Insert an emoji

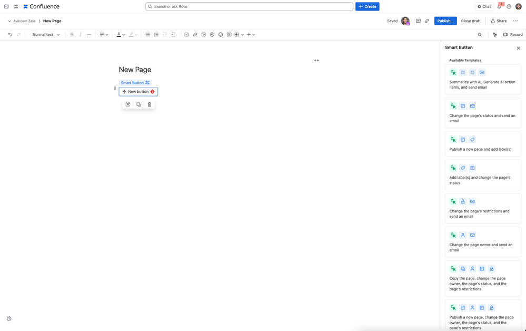[x=221, y=35]
